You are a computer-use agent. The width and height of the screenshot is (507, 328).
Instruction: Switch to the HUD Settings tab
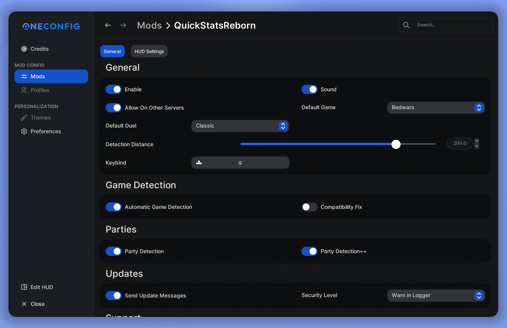point(149,51)
